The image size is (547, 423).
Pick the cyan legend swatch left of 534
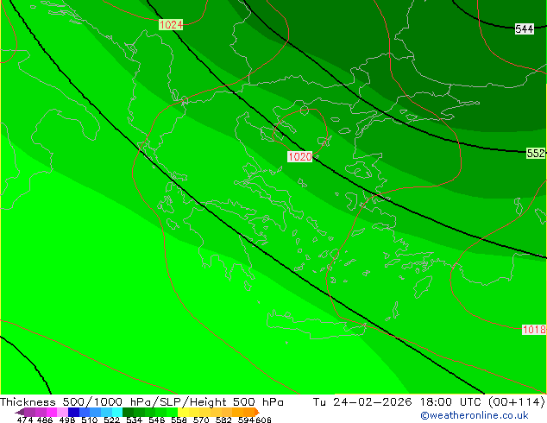[117, 412]
